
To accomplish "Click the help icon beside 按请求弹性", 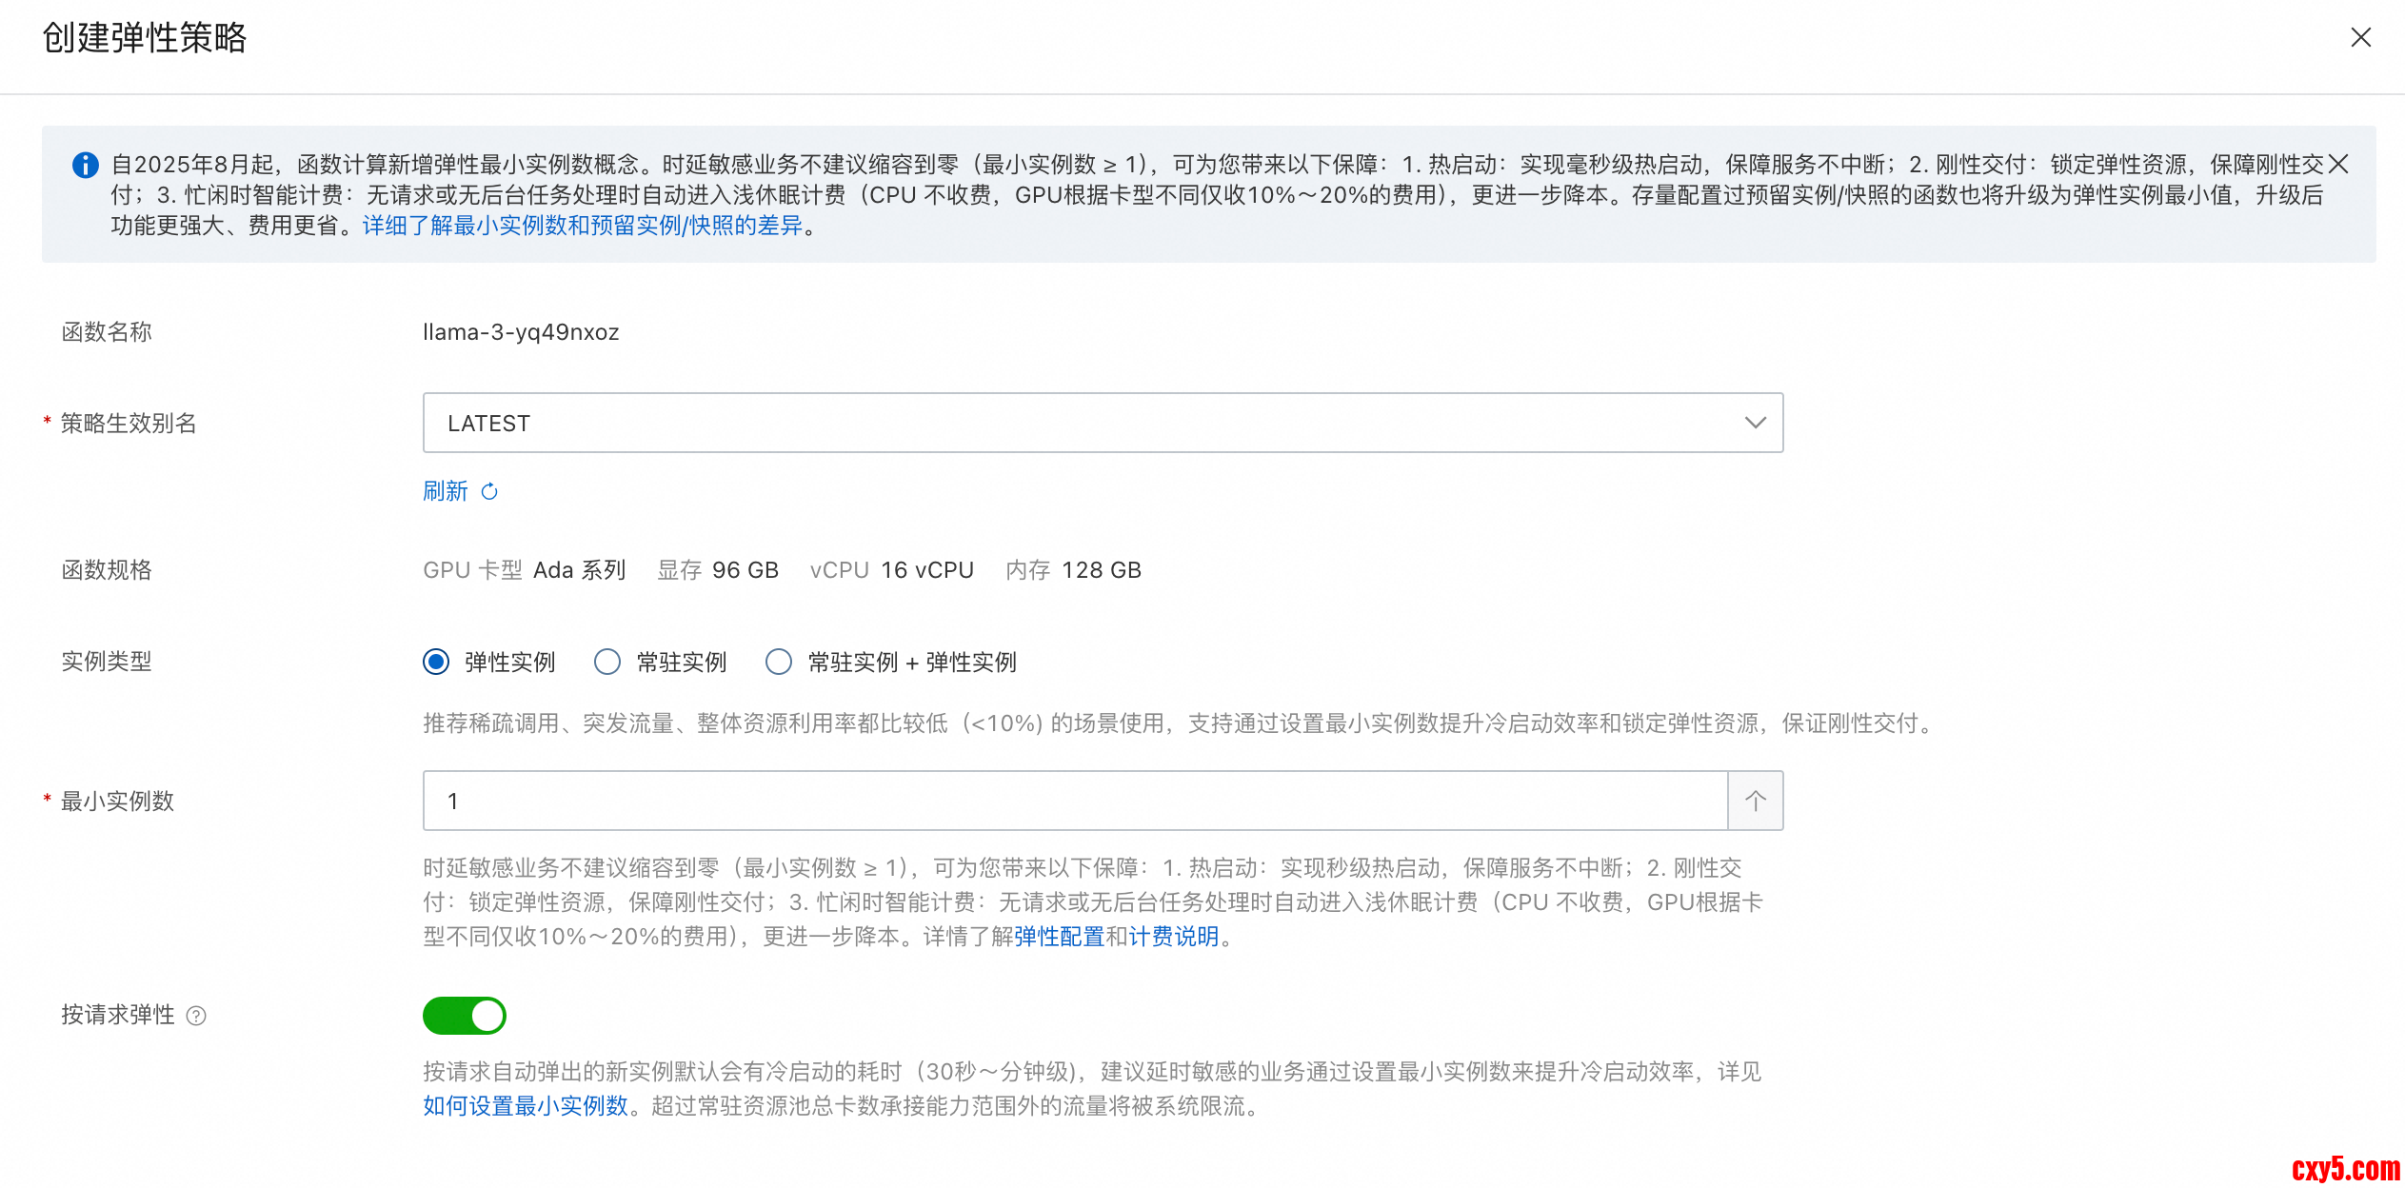I will [x=196, y=1016].
